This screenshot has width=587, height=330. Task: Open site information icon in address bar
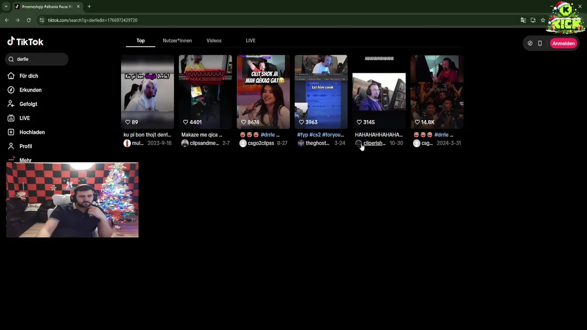coord(42,20)
